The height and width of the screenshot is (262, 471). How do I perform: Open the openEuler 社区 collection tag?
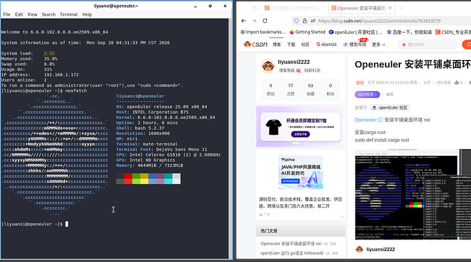pyautogui.click(x=390, y=108)
